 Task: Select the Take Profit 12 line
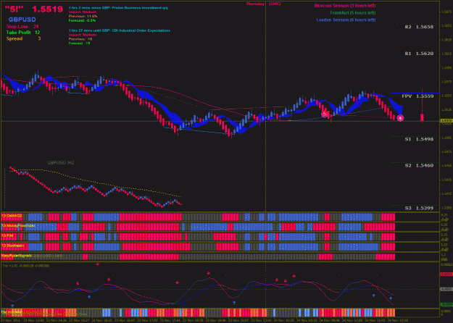[23, 33]
